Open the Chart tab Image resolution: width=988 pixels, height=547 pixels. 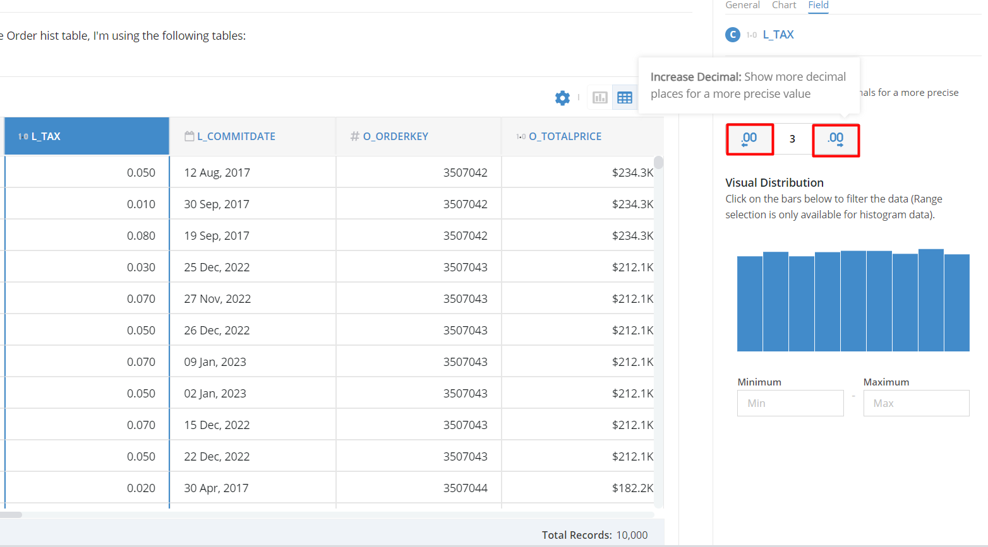(784, 5)
